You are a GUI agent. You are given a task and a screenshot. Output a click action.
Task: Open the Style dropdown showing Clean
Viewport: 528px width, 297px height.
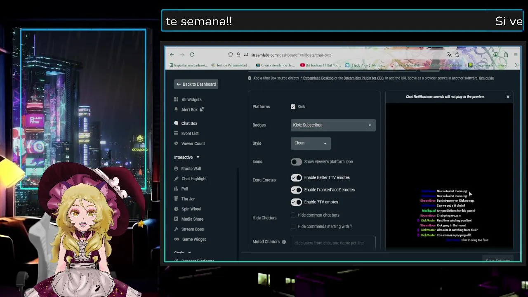pyautogui.click(x=311, y=143)
